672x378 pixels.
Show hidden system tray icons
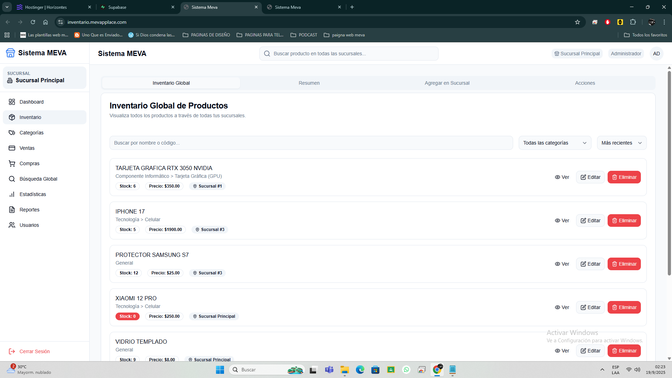click(x=602, y=370)
